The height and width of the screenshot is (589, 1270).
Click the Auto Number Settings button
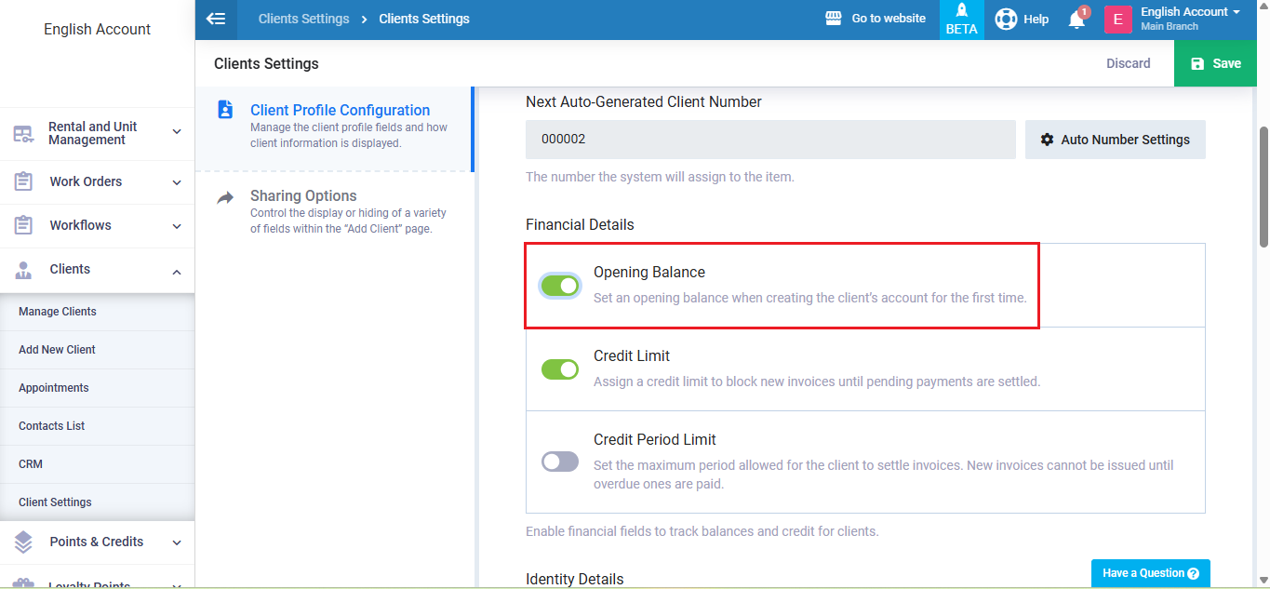[x=1115, y=140]
